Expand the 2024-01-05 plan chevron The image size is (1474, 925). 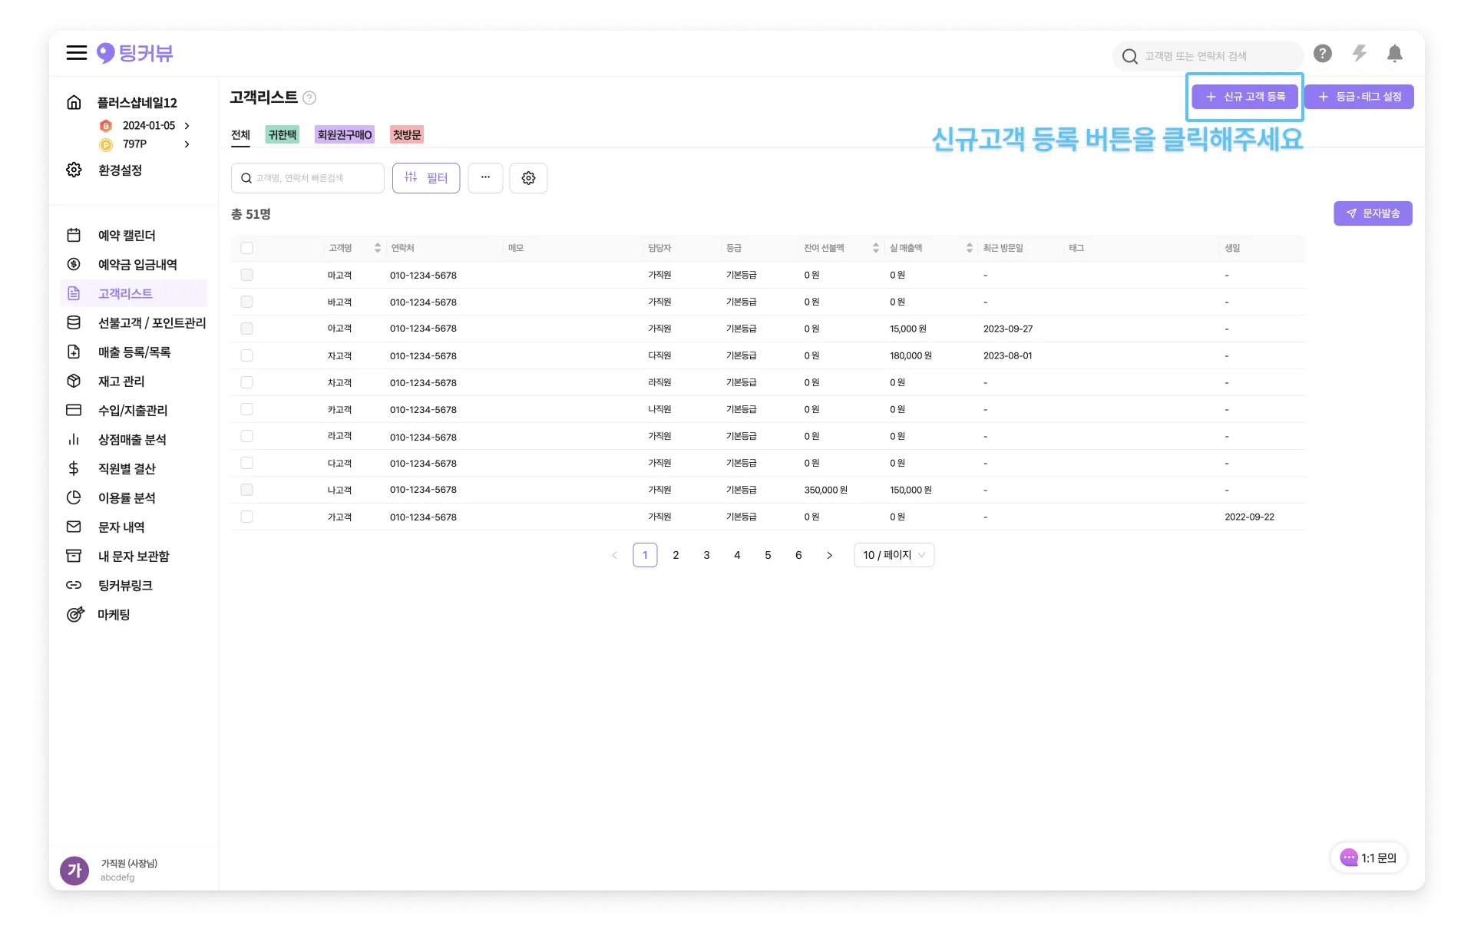(x=187, y=126)
